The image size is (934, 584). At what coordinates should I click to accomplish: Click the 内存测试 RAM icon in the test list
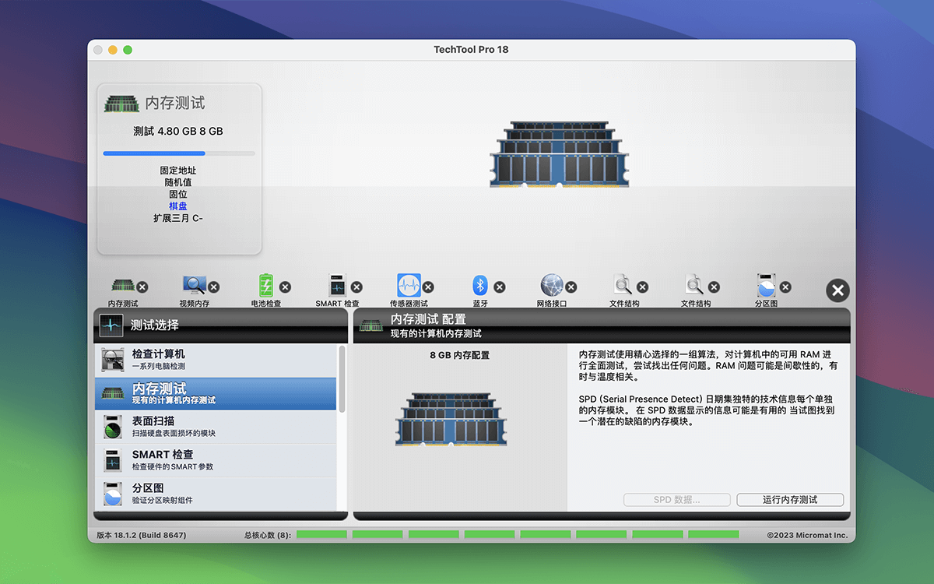(x=113, y=393)
